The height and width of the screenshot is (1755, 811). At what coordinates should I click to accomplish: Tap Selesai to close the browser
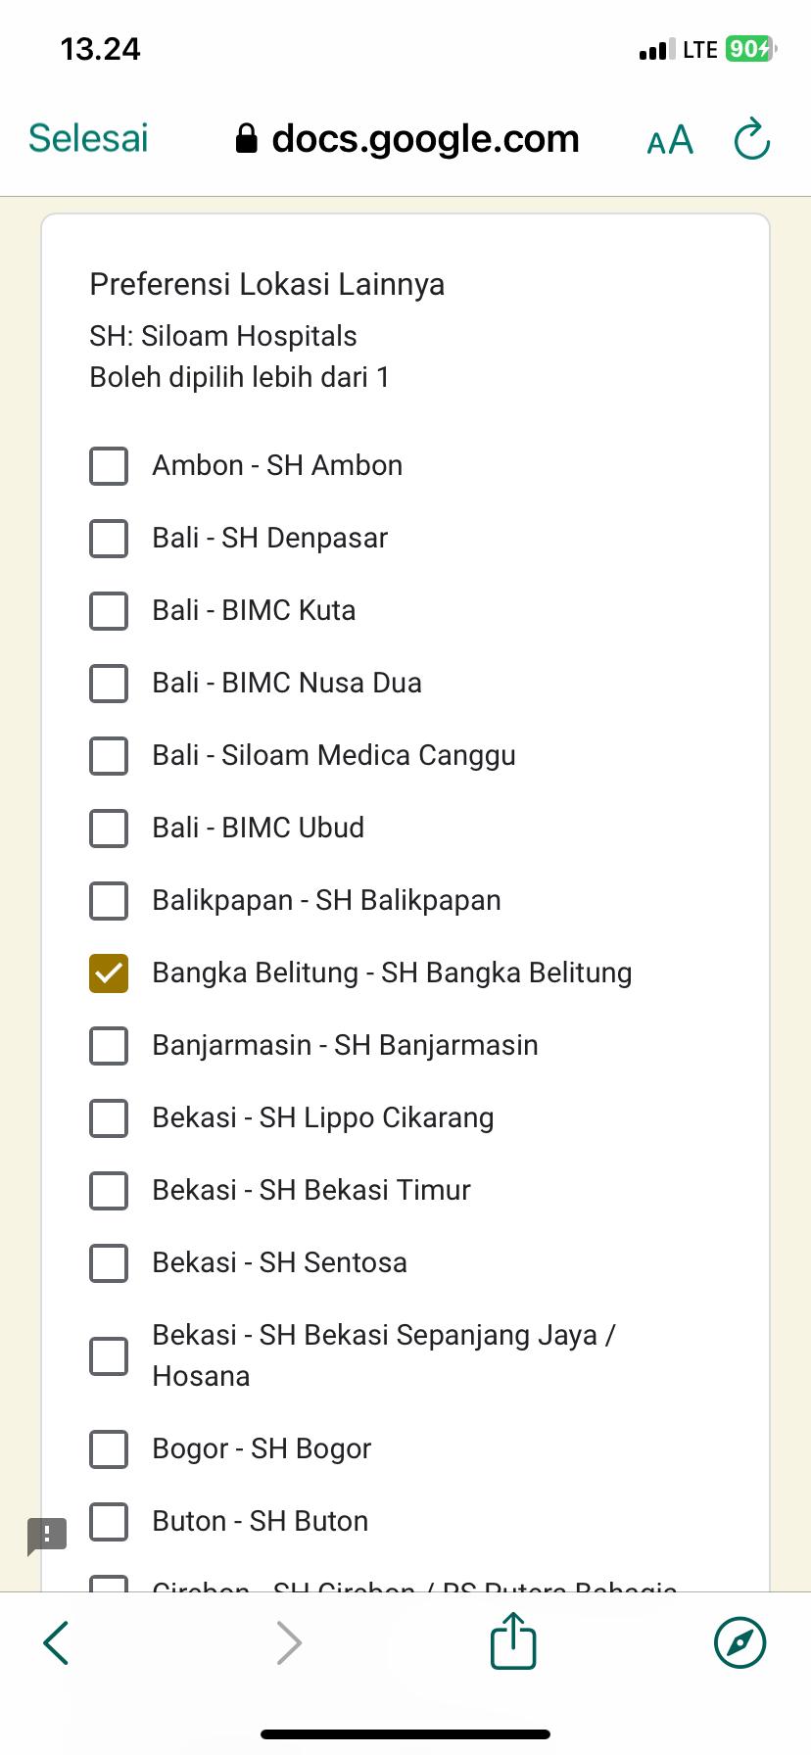[x=88, y=139]
